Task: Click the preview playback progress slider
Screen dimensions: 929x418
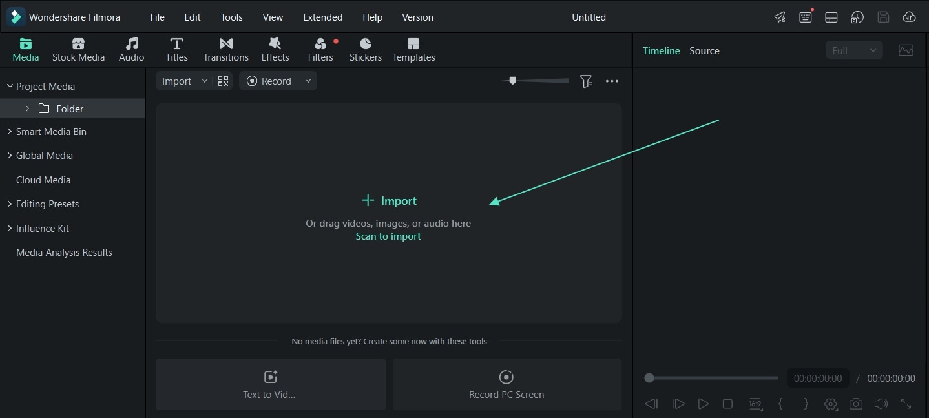Action: click(711, 378)
